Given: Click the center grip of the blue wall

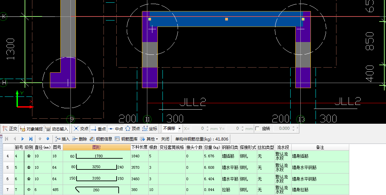Looking at the screenshot, I should point(227,19).
